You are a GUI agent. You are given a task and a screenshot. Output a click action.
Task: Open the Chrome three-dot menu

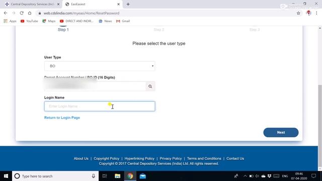click(x=316, y=13)
